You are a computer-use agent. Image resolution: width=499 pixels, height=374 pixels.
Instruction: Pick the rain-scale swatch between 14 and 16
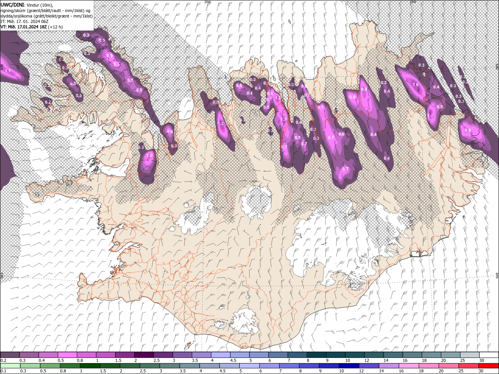point(389,366)
